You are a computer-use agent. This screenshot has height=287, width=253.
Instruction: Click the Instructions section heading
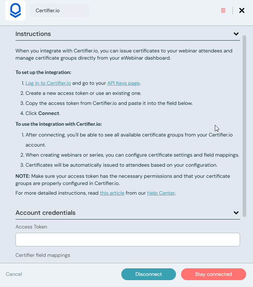[33, 34]
